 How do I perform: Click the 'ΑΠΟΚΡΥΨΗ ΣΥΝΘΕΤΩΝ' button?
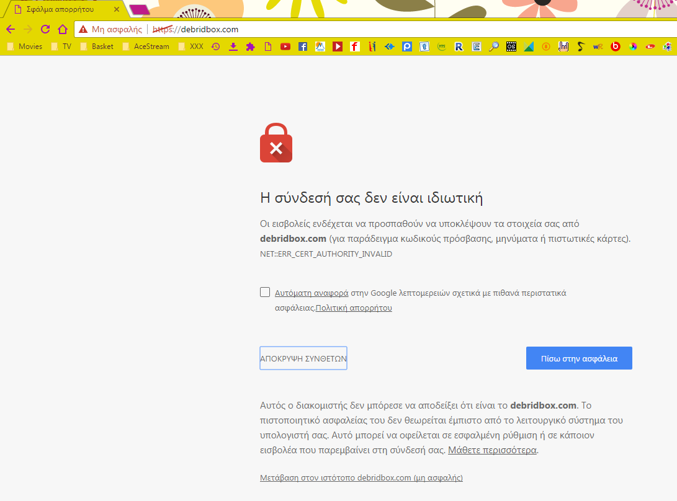click(303, 358)
